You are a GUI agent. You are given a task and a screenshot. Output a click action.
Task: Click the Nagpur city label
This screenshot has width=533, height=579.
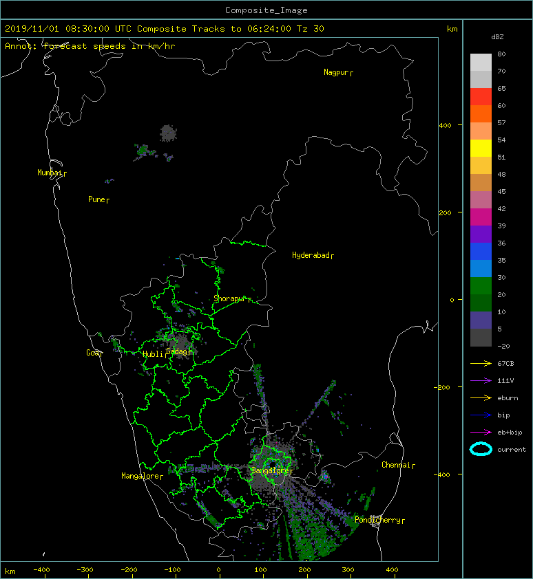click(x=336, y=72)
